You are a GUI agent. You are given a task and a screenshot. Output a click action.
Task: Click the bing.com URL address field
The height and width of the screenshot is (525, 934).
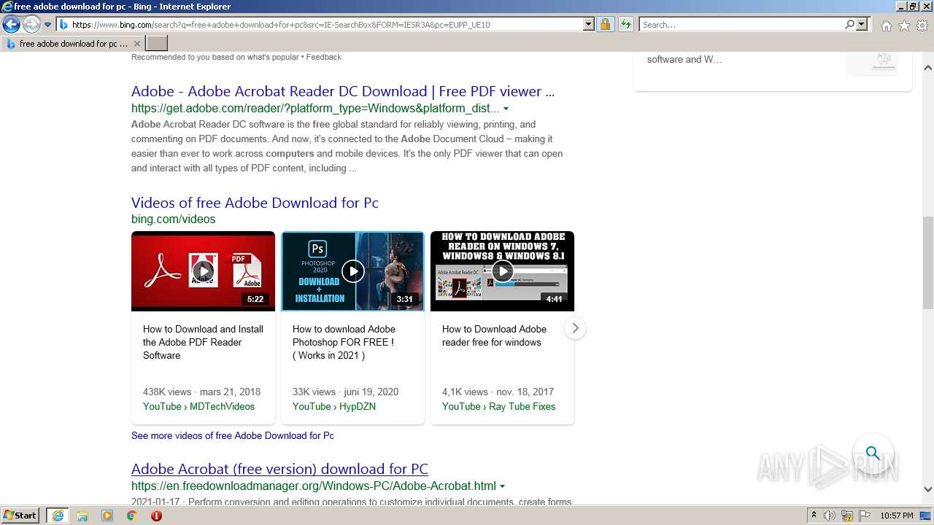319,25
